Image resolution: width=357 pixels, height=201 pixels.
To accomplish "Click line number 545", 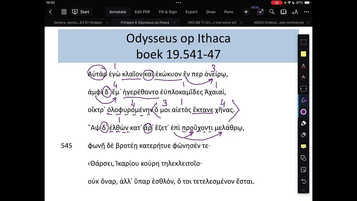I will click(67, 146).
